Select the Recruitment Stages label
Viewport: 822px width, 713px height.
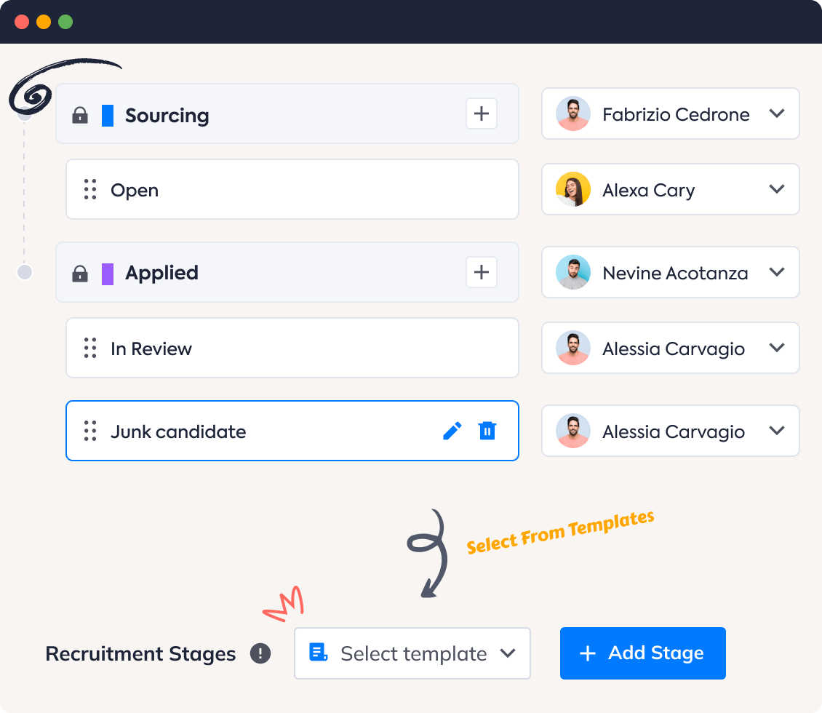pyautogui.click(x=140, y=653)
